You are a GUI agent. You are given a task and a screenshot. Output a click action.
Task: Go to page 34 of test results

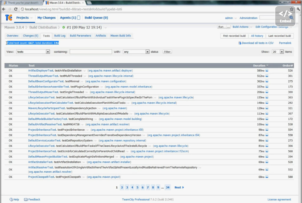tap(167, 187)
